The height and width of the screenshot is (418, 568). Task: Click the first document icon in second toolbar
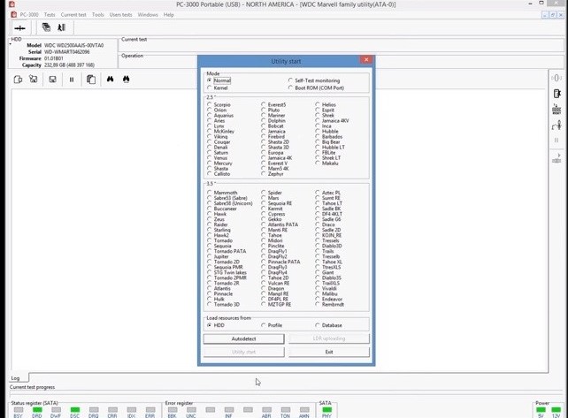pyautogui.click(x=18, y=80)
